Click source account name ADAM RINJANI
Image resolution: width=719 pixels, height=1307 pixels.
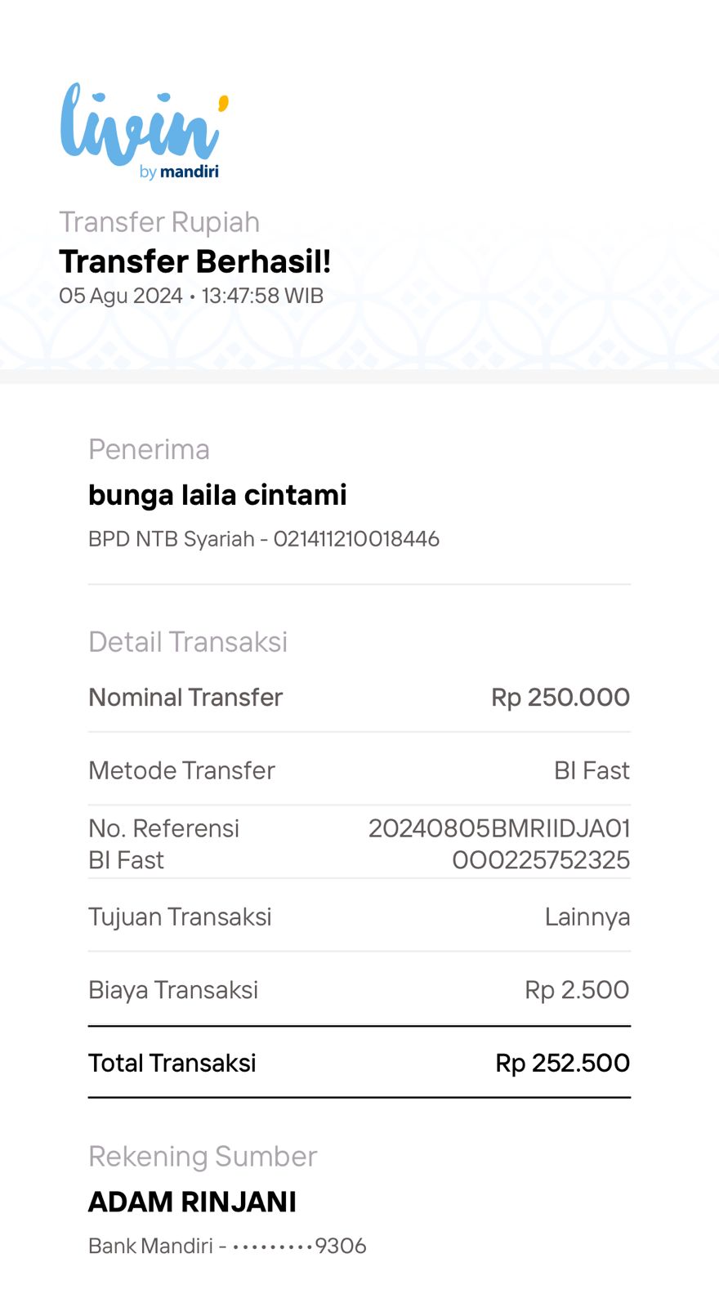click(x=192, y=1202)
